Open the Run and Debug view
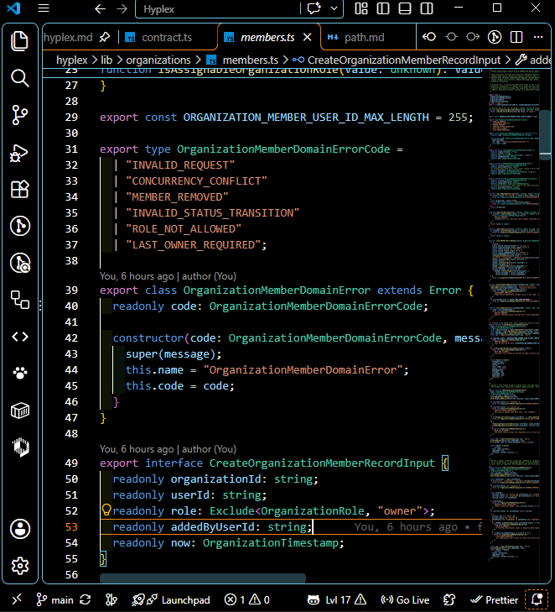This screenshot has width=555, height=612. coord(19,152)
